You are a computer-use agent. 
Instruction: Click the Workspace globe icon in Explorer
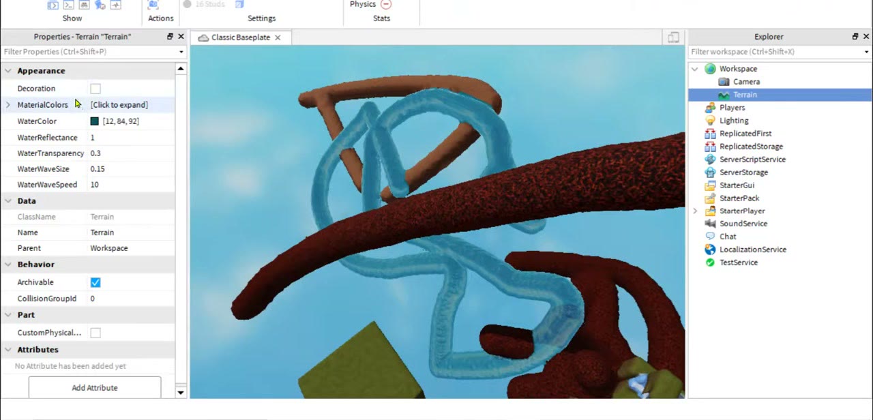[710, 69]
